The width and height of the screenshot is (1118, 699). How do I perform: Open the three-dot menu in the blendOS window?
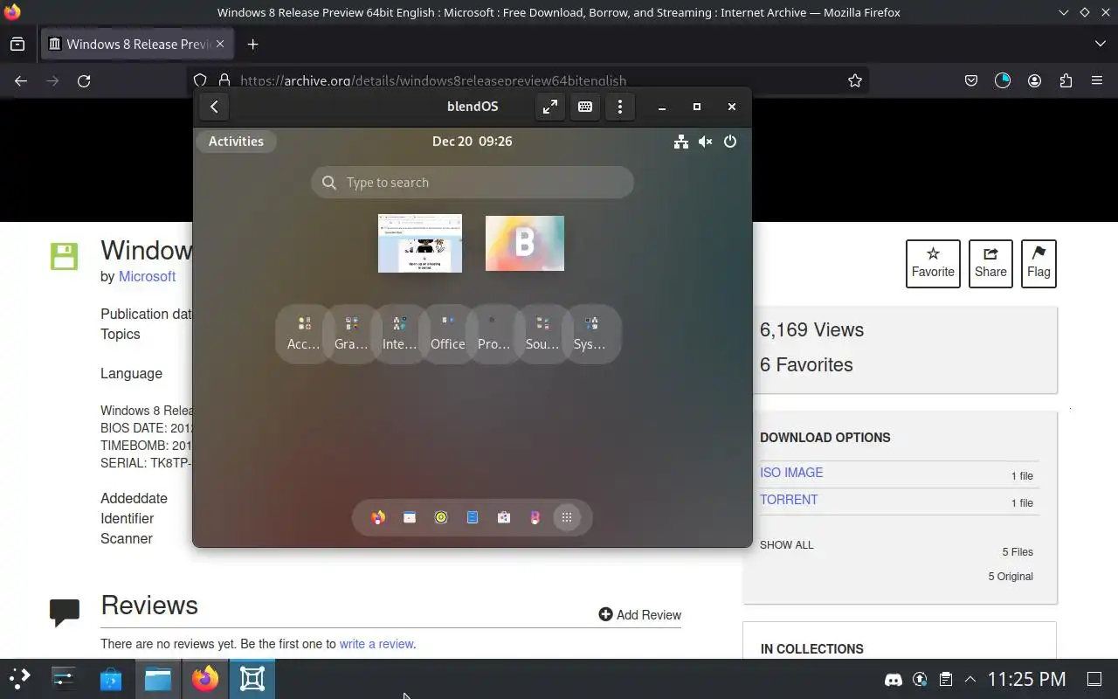coord(620,107)
